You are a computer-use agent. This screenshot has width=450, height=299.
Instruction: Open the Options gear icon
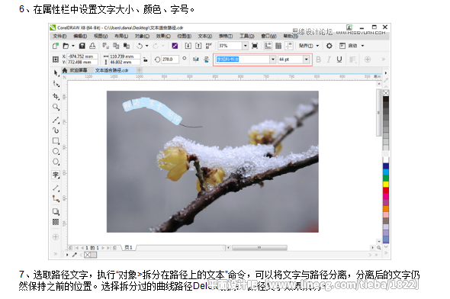click(x=329, y=46)
